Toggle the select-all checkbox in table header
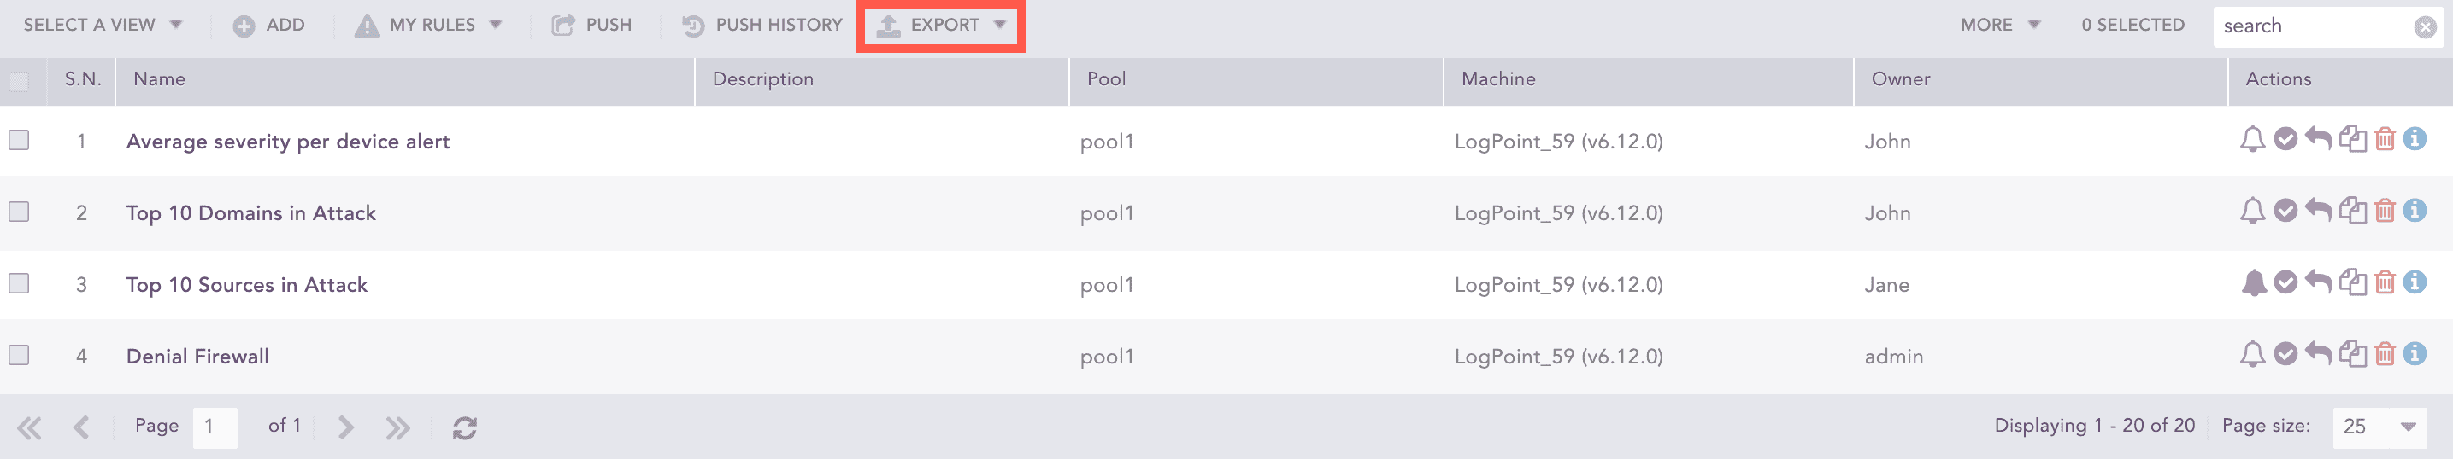The width and height of the screenshot is (2453, 459). [x=19, y=81]
